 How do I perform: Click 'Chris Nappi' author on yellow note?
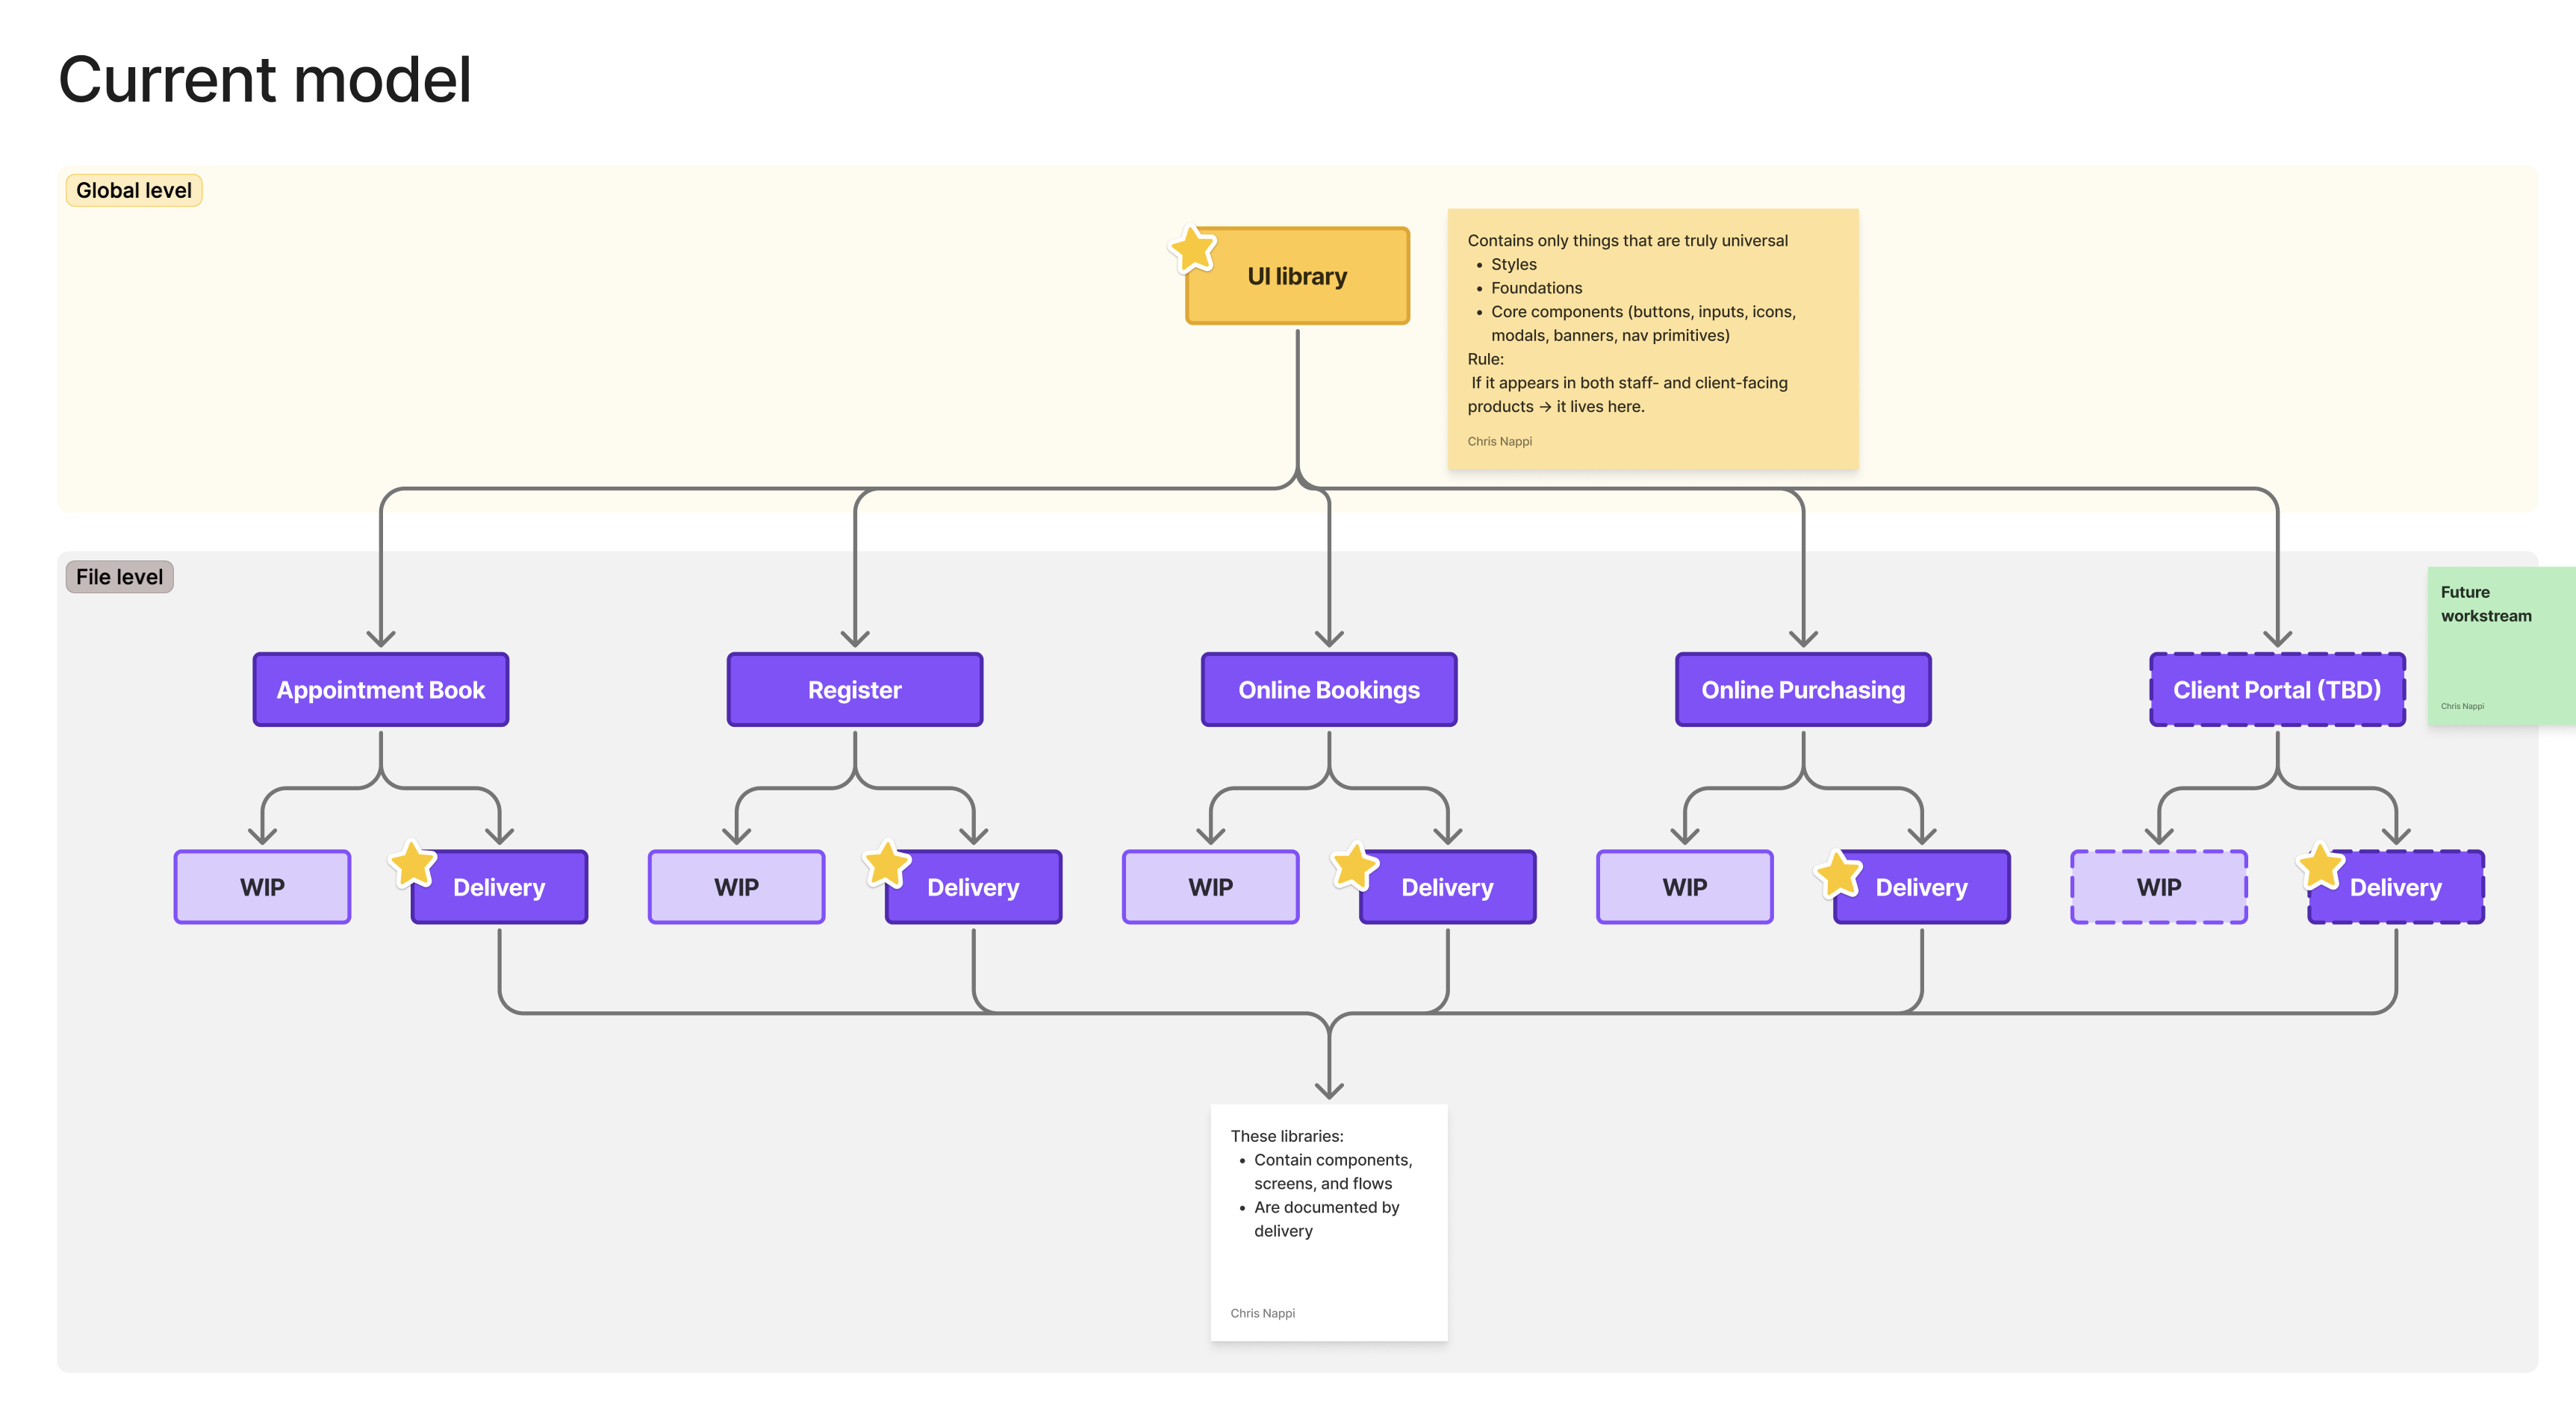(1499, 441)
